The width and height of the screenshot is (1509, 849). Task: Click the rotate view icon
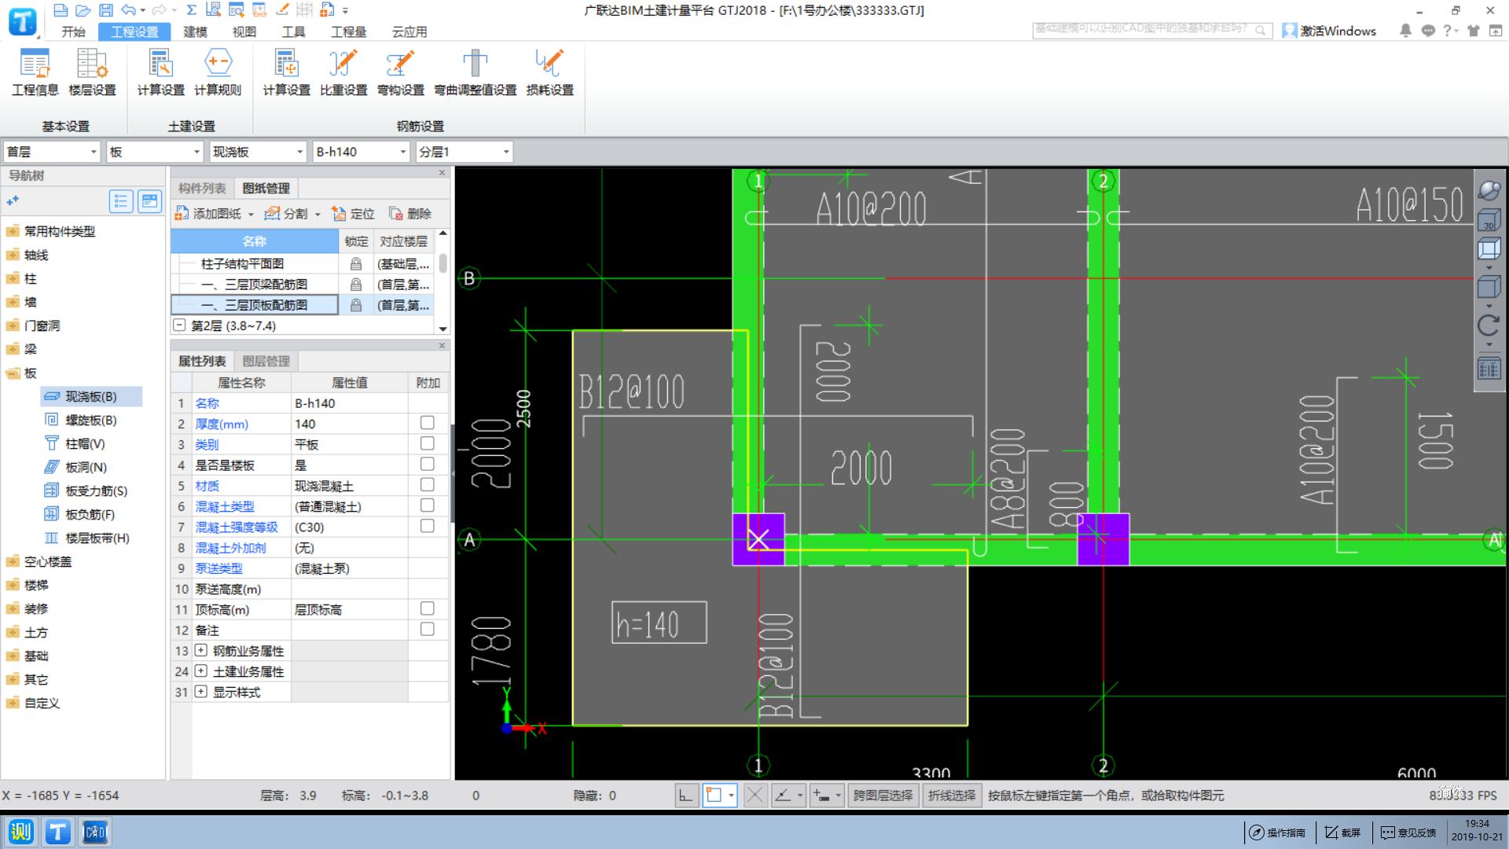(x=1489, y=324)
